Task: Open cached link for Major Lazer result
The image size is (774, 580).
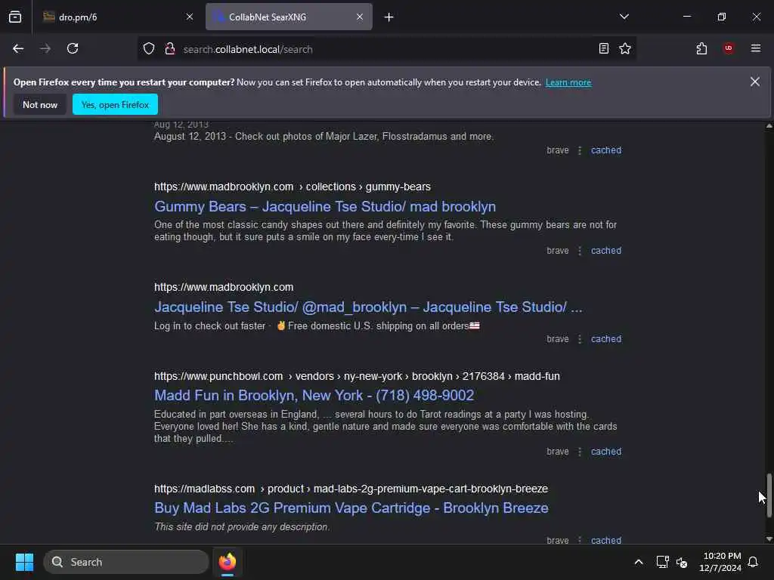Action: click(x=606, y=150)
